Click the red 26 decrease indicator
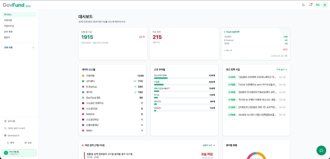The height and width of the screenshot is (159, 330). [x=142, y=37]
